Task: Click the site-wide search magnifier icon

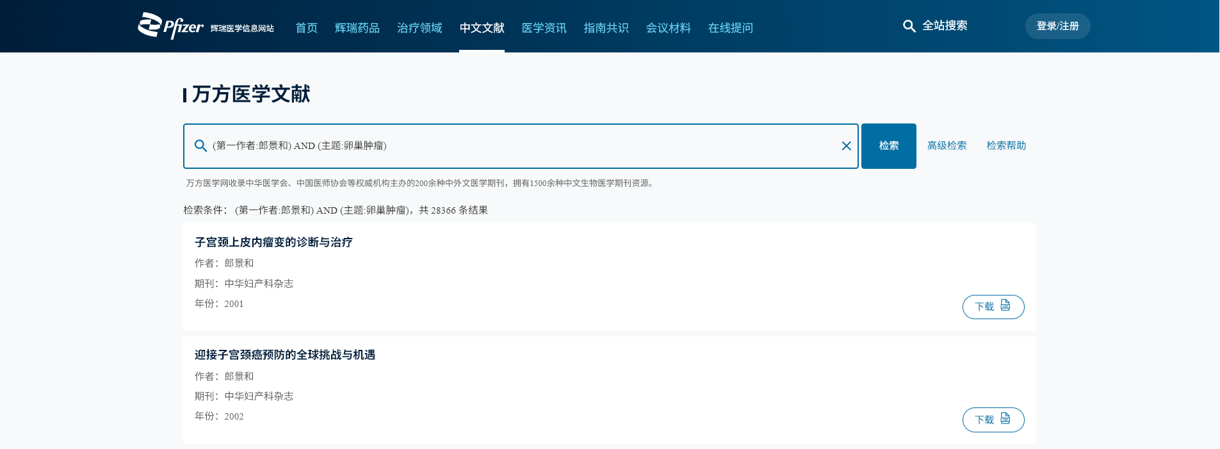Action: (909, 26)
